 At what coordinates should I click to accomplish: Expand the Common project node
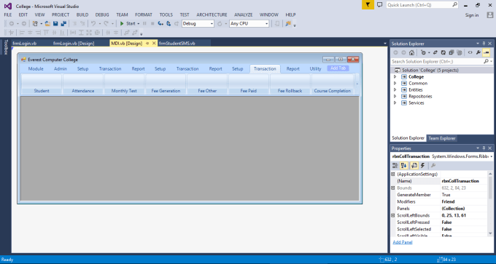(x=395, y=83)
